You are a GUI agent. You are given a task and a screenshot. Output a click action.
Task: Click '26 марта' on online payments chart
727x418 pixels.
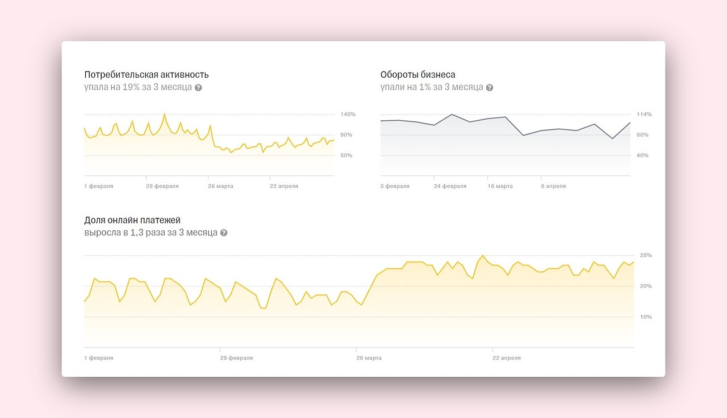point(369,358)
